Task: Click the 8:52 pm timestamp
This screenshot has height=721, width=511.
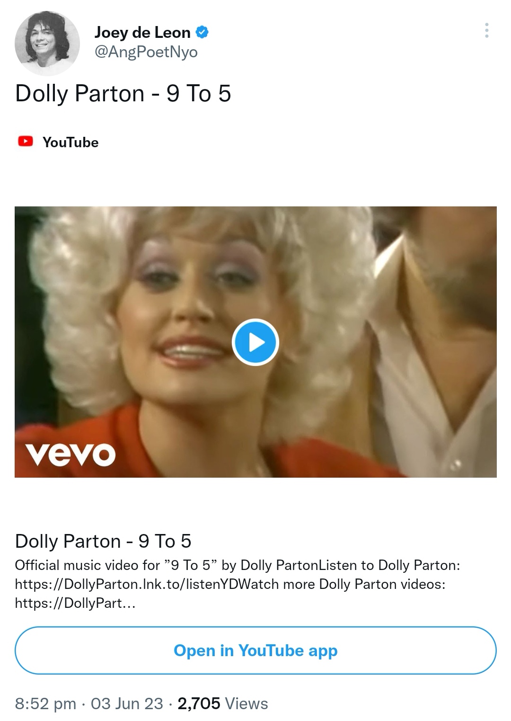Action: 45,703
